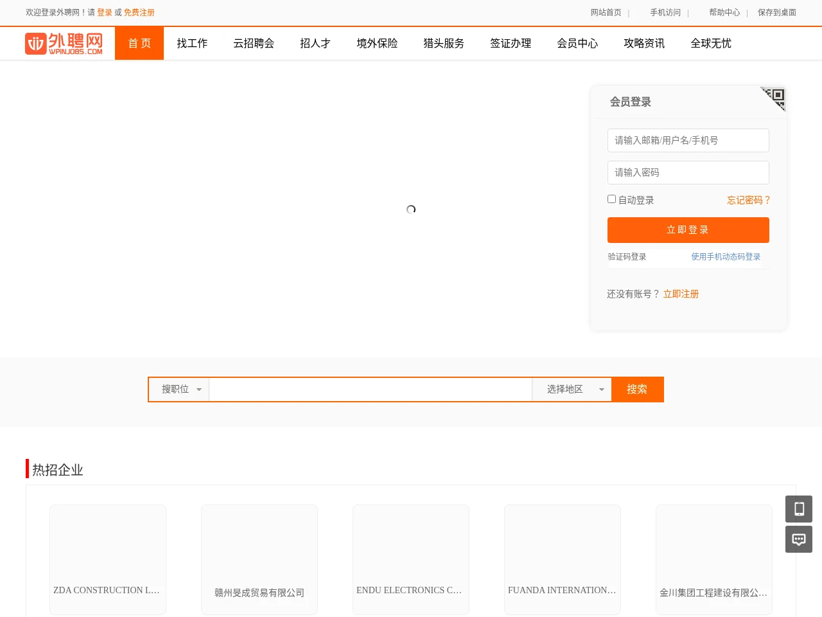Open 手机访问 in top bar

(665, 13)
